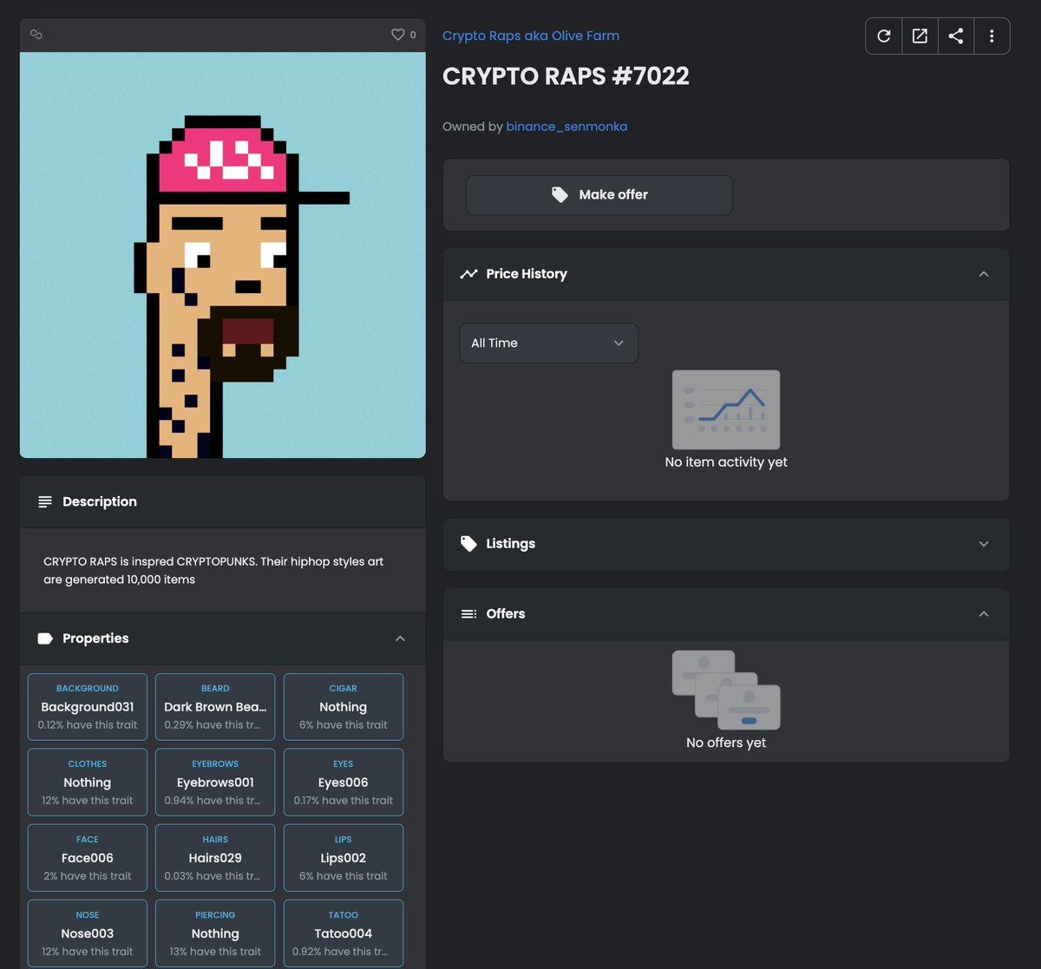Screen dimensions: 1041x969
Task: Click the tag icon in Make offer
Action: coord(560,195)
